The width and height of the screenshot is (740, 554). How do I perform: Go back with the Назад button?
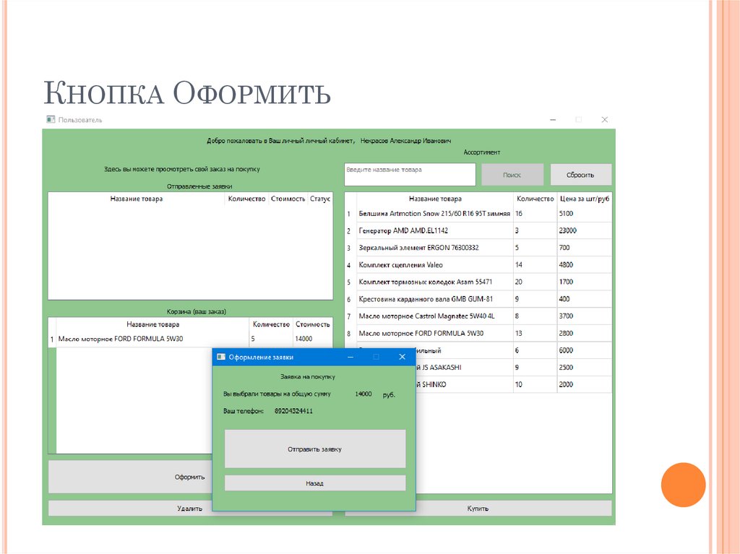(314, 483)
